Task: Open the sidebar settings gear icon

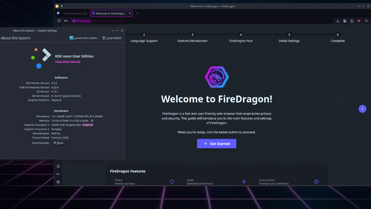Action: pyautogui.click(x=58, y=182)
